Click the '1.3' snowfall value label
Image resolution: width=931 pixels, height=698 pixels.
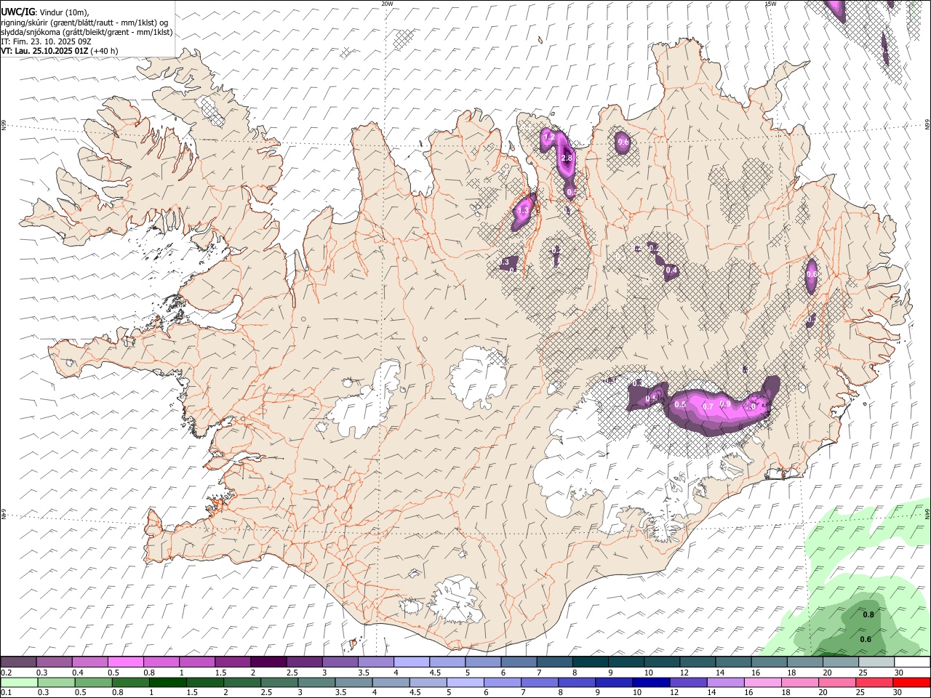pyautogui.click(x=523, y=211)
